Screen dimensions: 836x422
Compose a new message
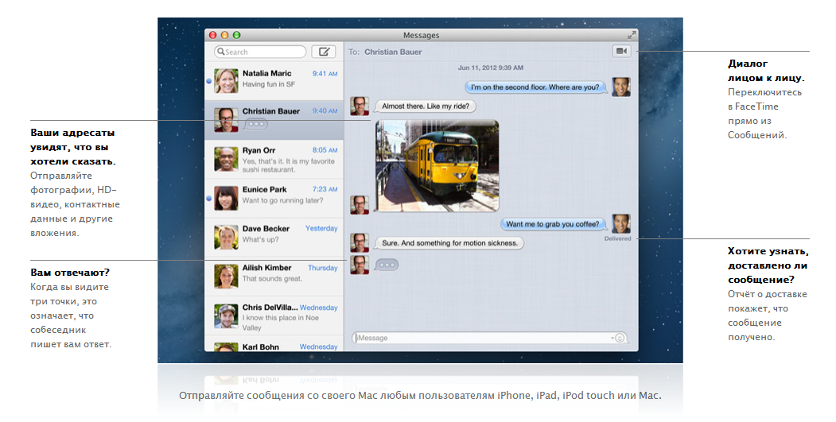(324, 52)
